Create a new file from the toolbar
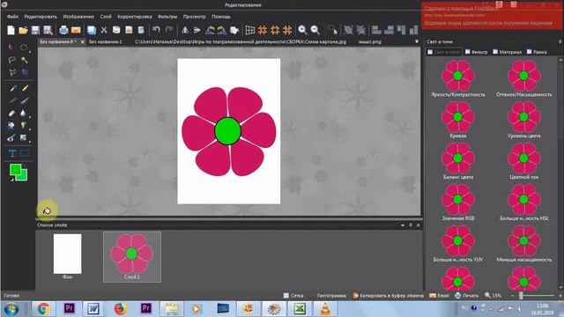The width and height of the screenshot is (564, 317). (x=11, y=30)
